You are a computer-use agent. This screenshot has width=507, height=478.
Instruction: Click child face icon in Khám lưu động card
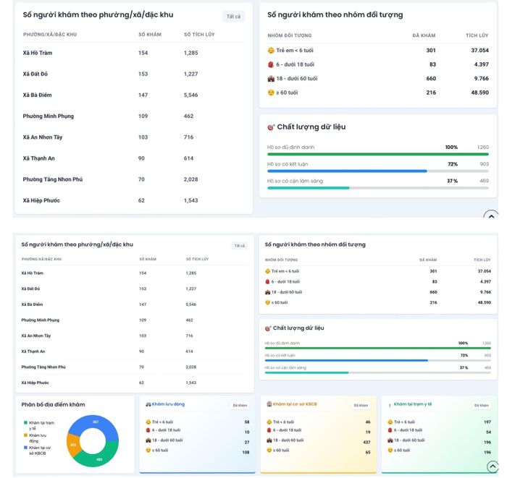pyautogui.click(x=148, y=422)
